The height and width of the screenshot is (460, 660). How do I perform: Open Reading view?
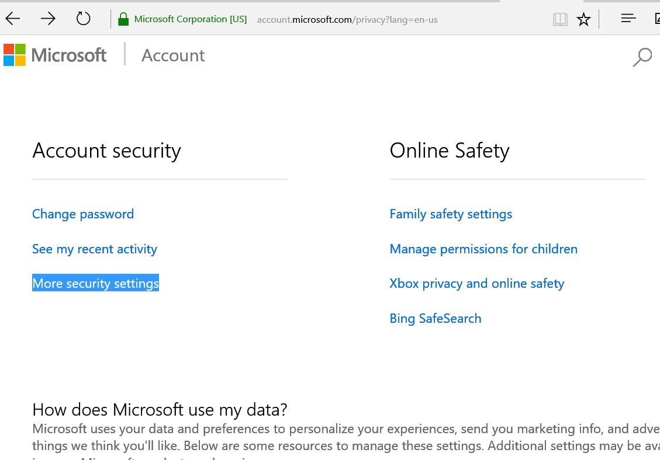point(560,19)
